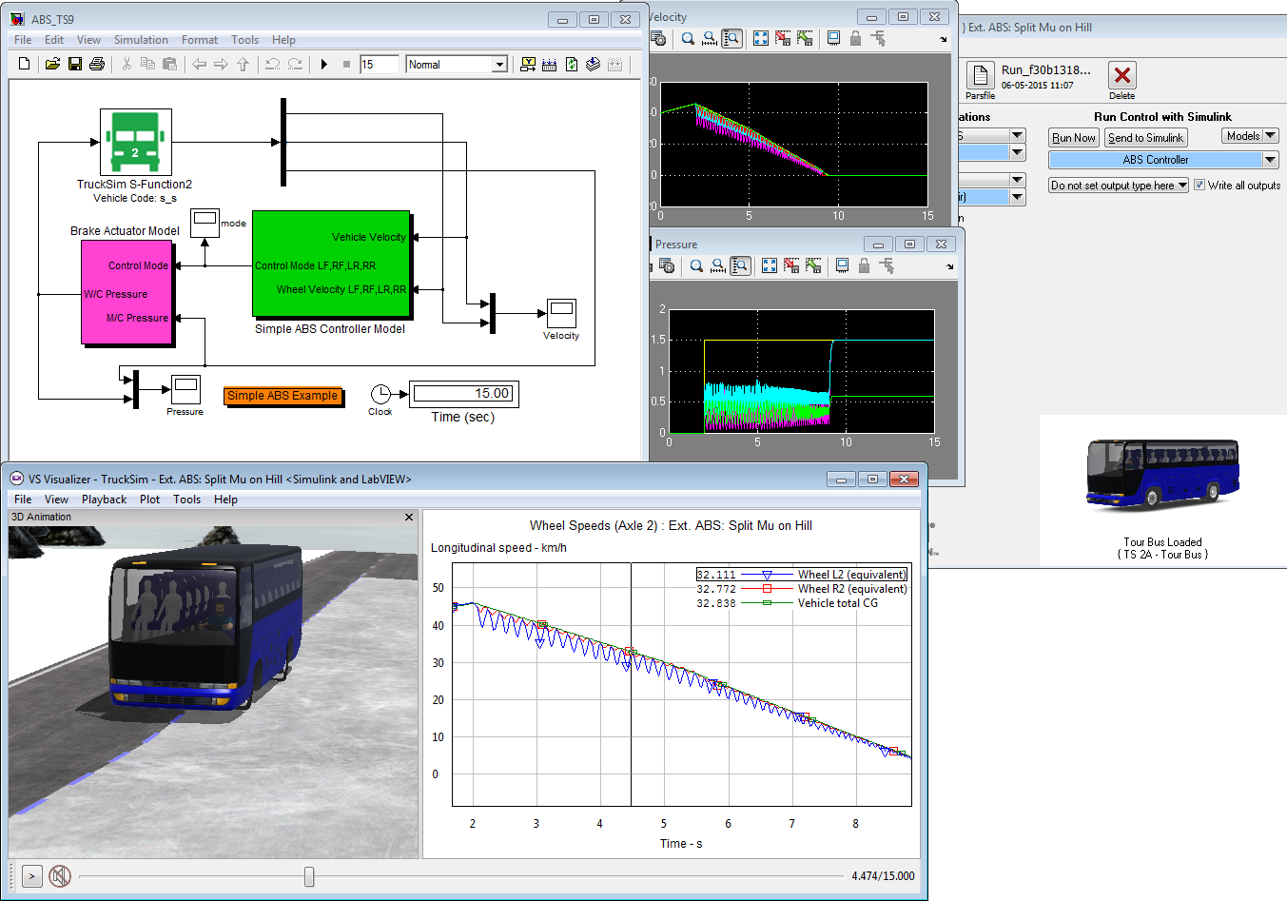Viewport: 1287px width, 901px height.
Task: Click the Run Now button
Action: 1074,138
